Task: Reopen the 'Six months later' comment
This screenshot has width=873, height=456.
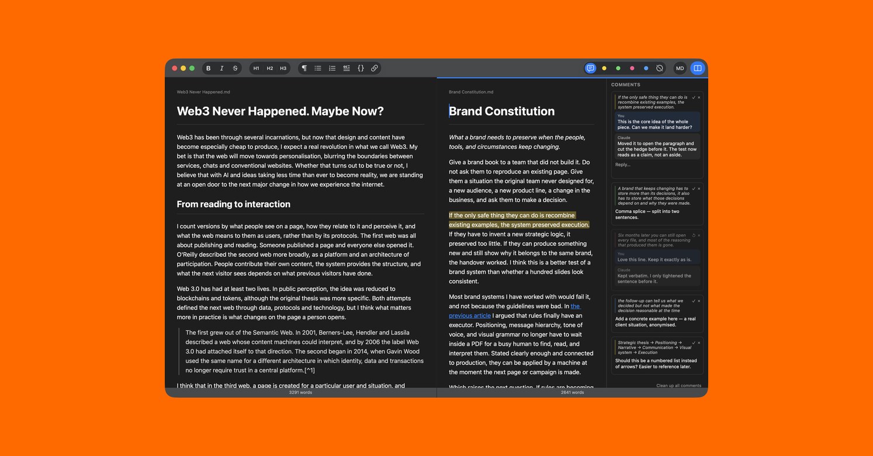Action: click(694, 235)
